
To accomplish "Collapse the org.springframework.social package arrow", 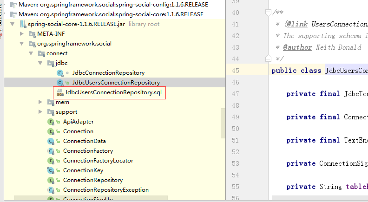I will (x=21, y=43).
